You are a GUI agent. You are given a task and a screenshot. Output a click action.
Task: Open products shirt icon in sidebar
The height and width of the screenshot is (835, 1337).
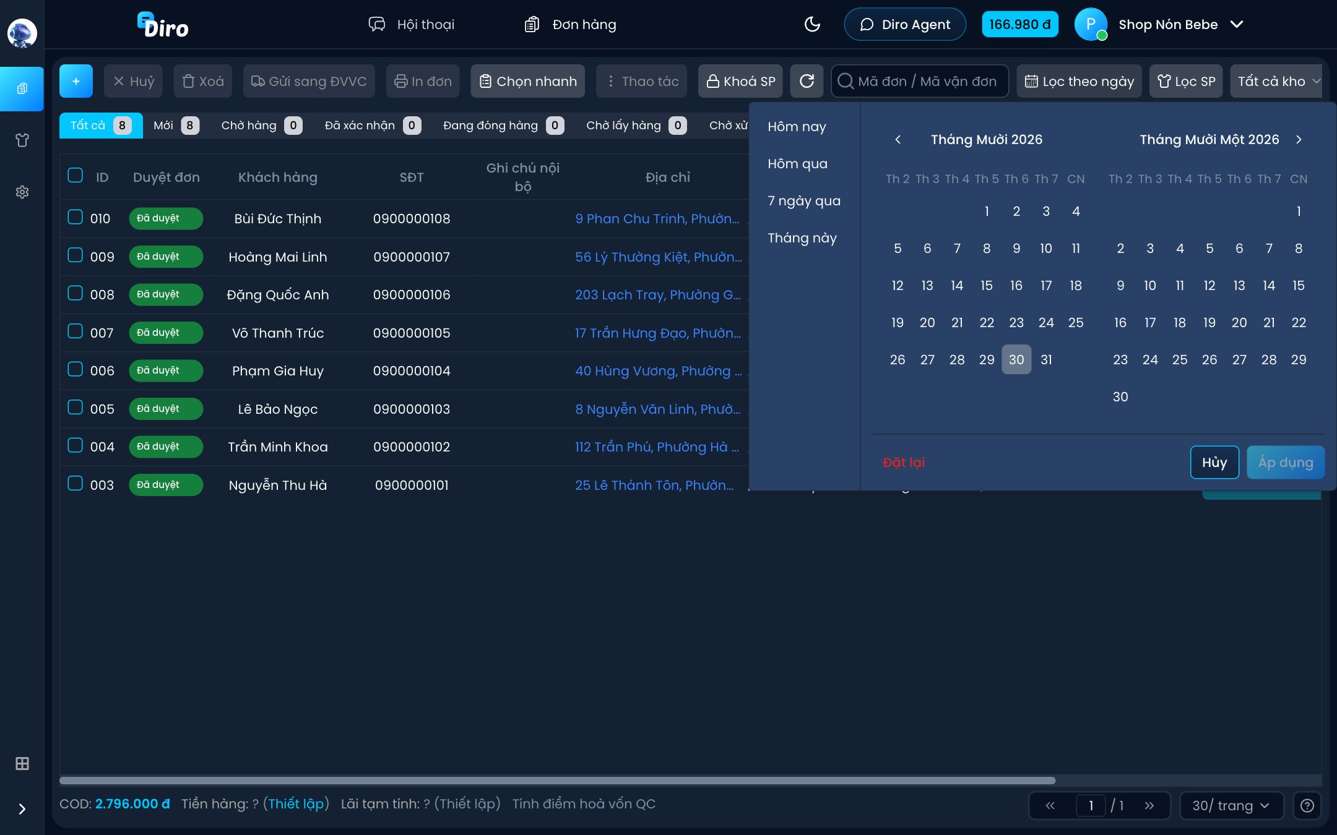coord(22,140)
